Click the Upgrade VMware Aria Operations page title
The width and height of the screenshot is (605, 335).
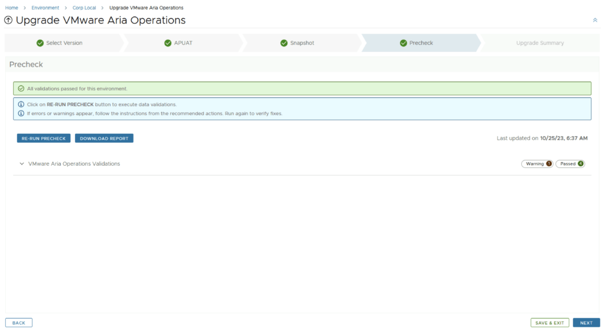[x=100, y=20]
